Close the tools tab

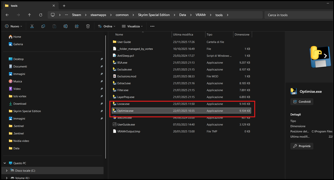(x=54, y=5)
